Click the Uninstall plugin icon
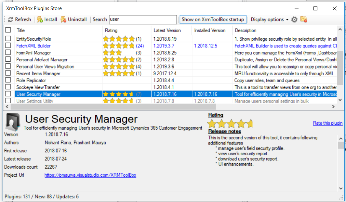Image resolution: width=346 pixels, height=202 pixels. 64,19
